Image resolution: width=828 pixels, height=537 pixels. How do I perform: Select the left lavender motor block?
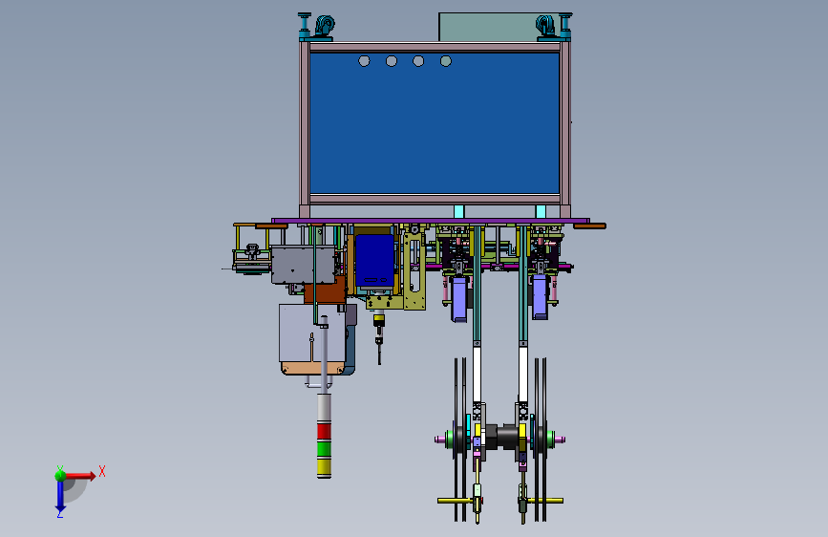[458, 299]
